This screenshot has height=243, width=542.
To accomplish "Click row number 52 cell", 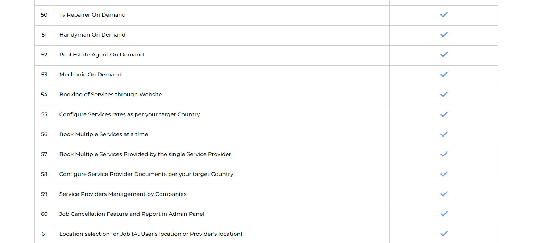I will [x=44, y=55].
